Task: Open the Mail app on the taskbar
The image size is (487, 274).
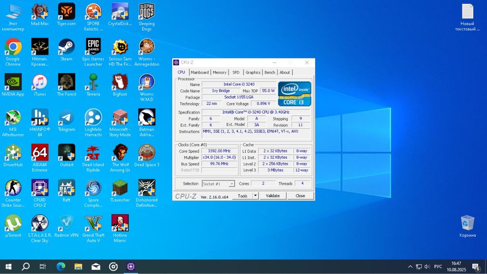Action: (95, 267)
